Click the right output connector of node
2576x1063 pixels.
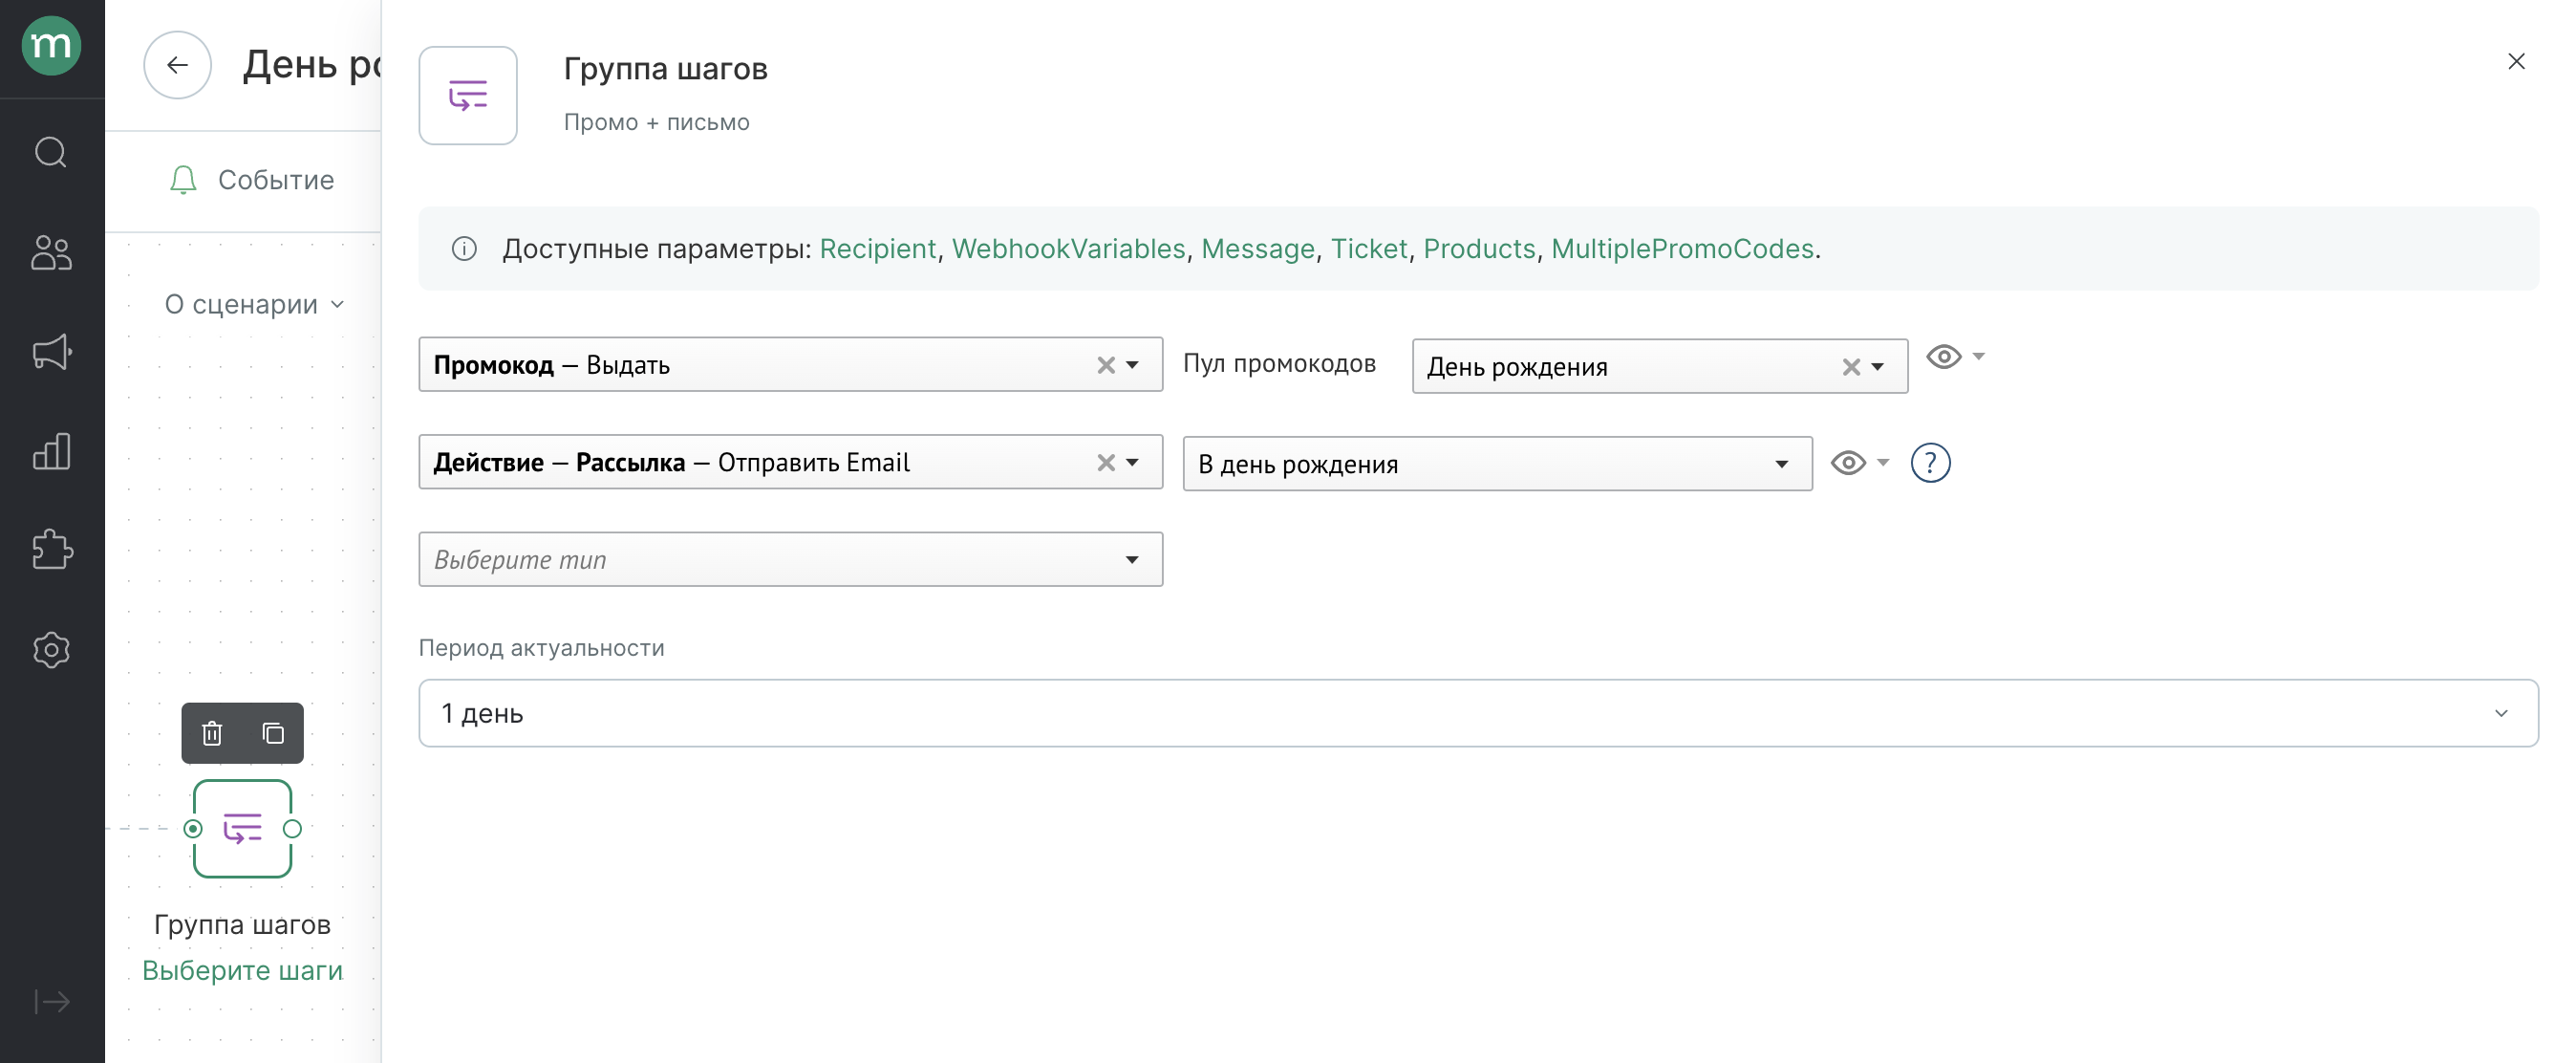tap(292, 829)
